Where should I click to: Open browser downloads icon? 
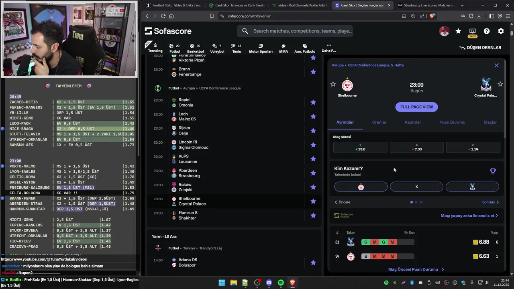pyautogui.click(x=479, y=16)
